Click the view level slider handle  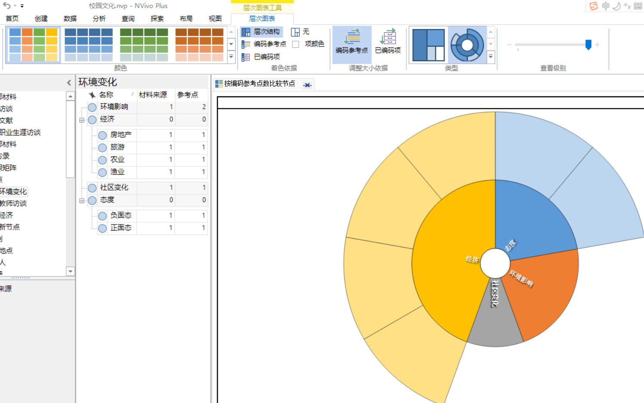click(x=589, y=44)
